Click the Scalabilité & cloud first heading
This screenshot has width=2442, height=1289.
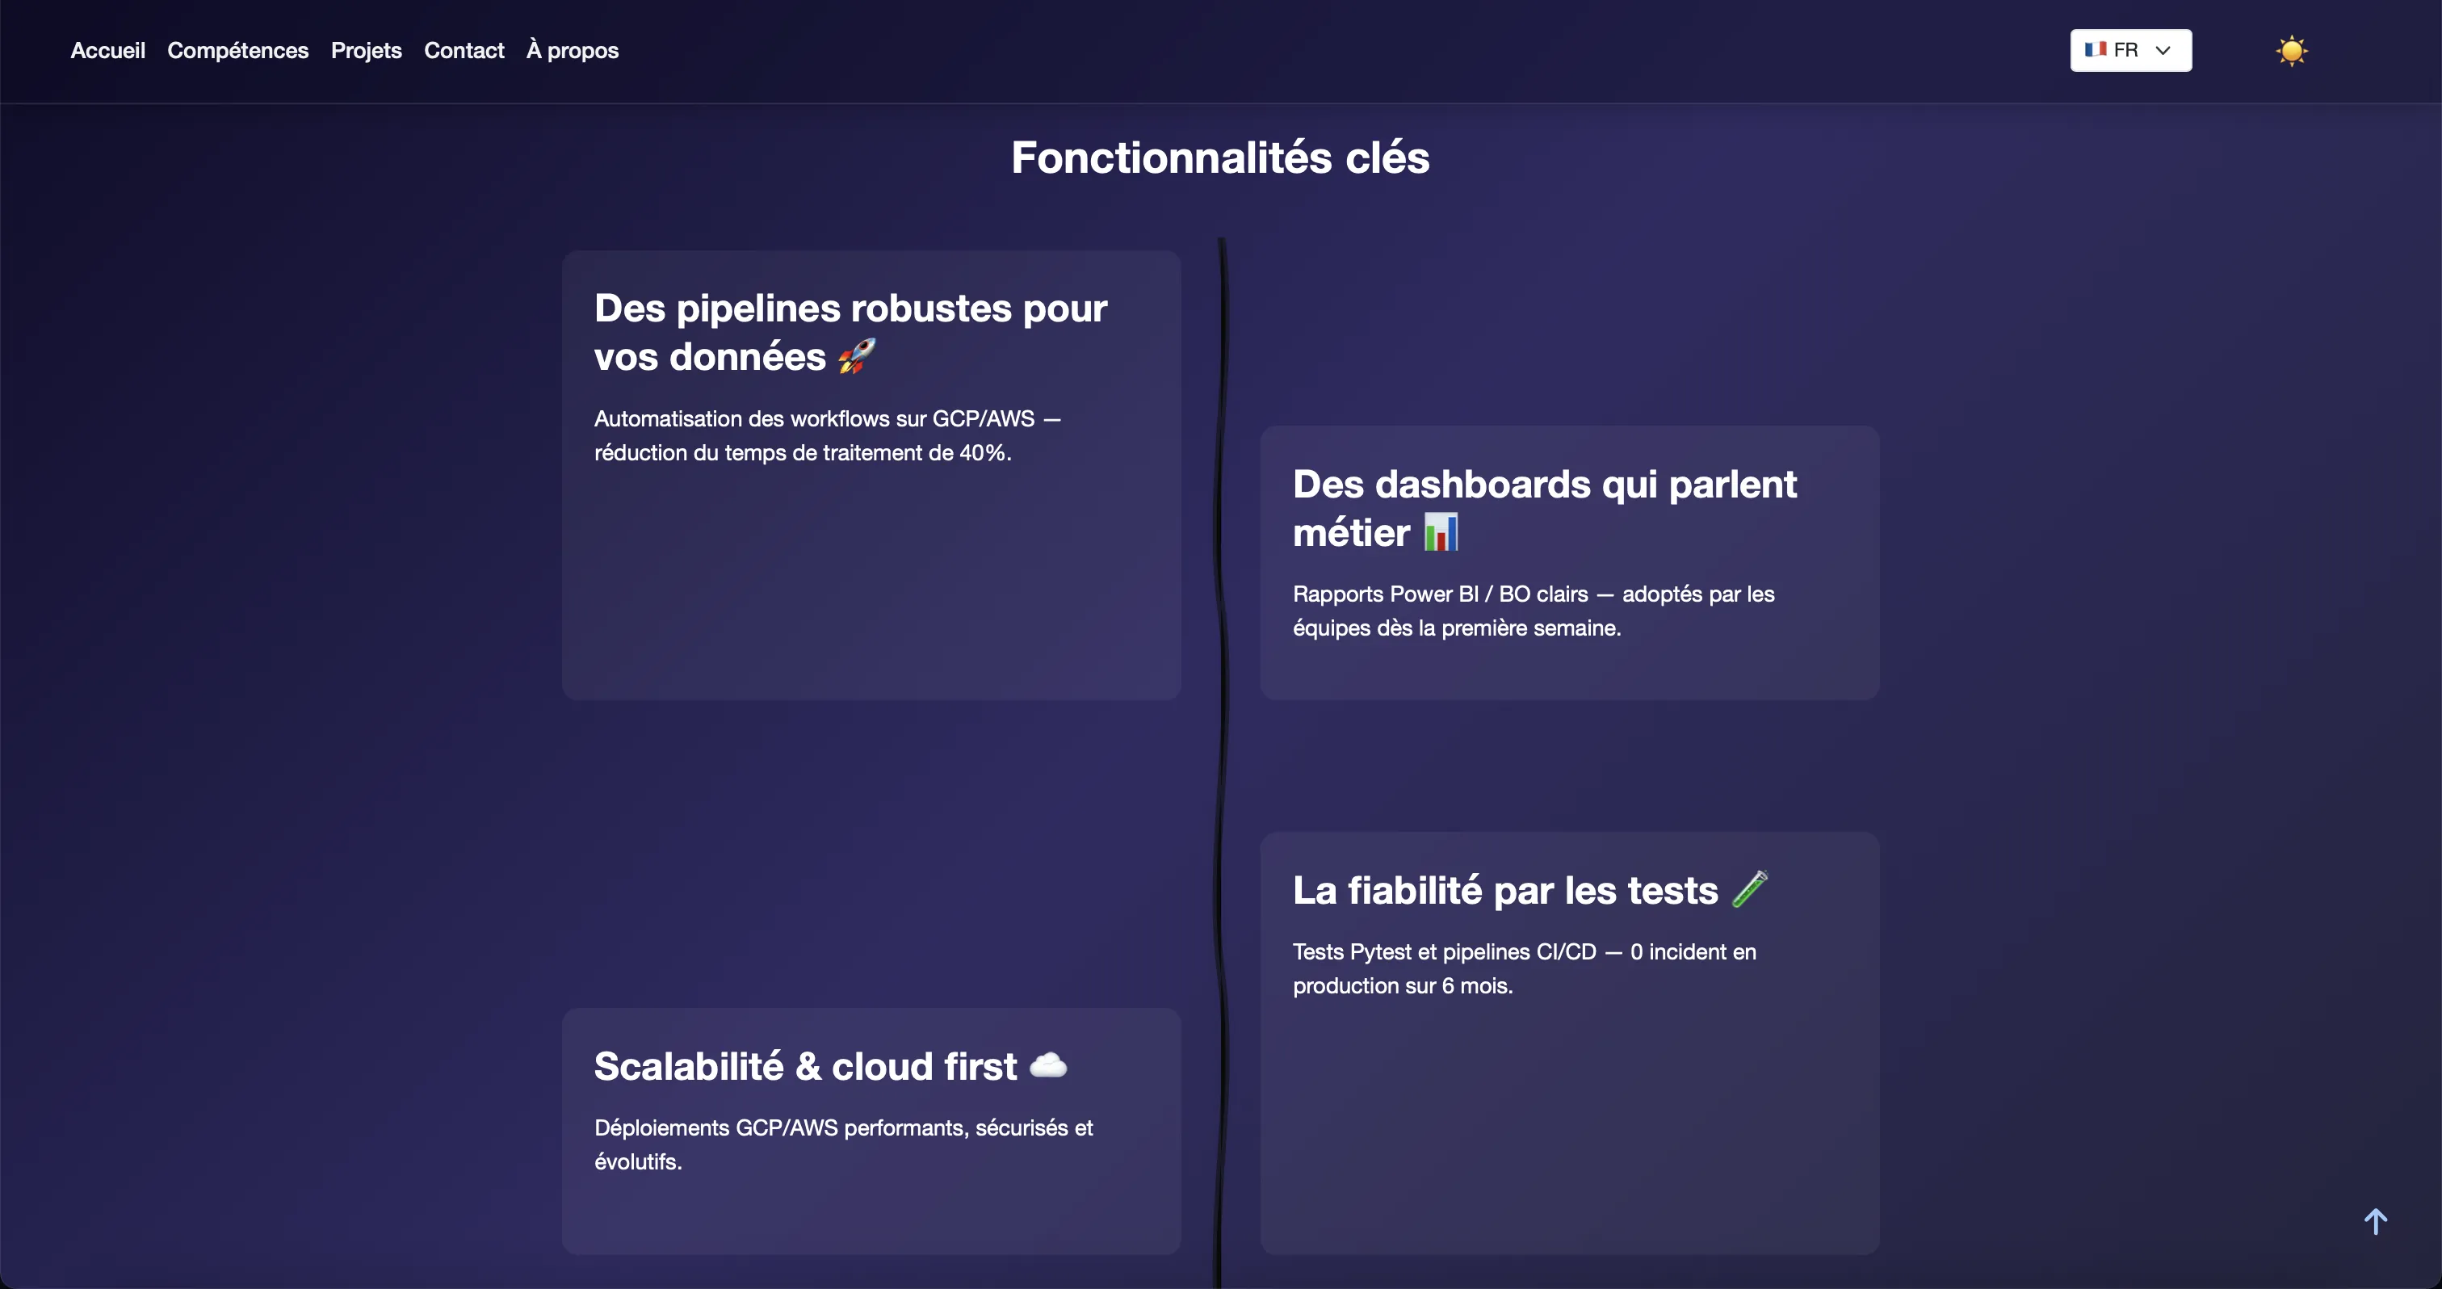click(x=805, y=1066)
